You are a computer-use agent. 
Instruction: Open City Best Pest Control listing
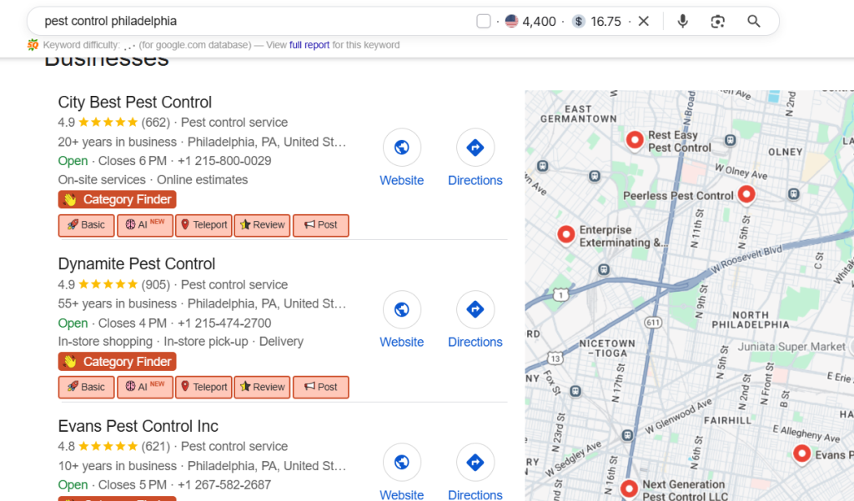tap(134, 103)
